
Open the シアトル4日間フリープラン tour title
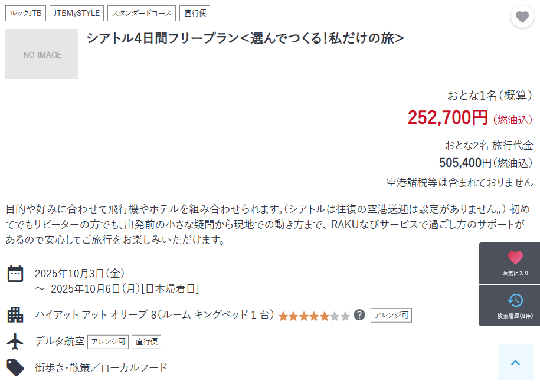pos(245,38)
